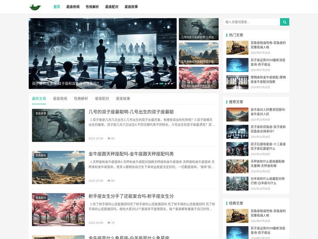Click carousel caption 双子座和双鱼座合得来吗
The height and width of the screenshot is (239, 318).
[x=65, y=84]
